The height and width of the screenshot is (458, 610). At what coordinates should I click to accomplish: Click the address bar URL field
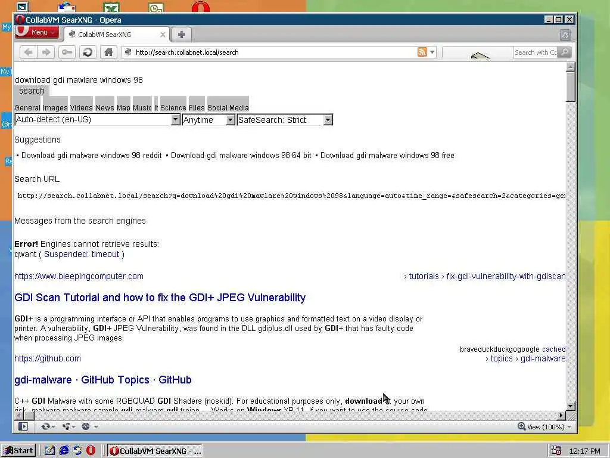click(274, 52)
